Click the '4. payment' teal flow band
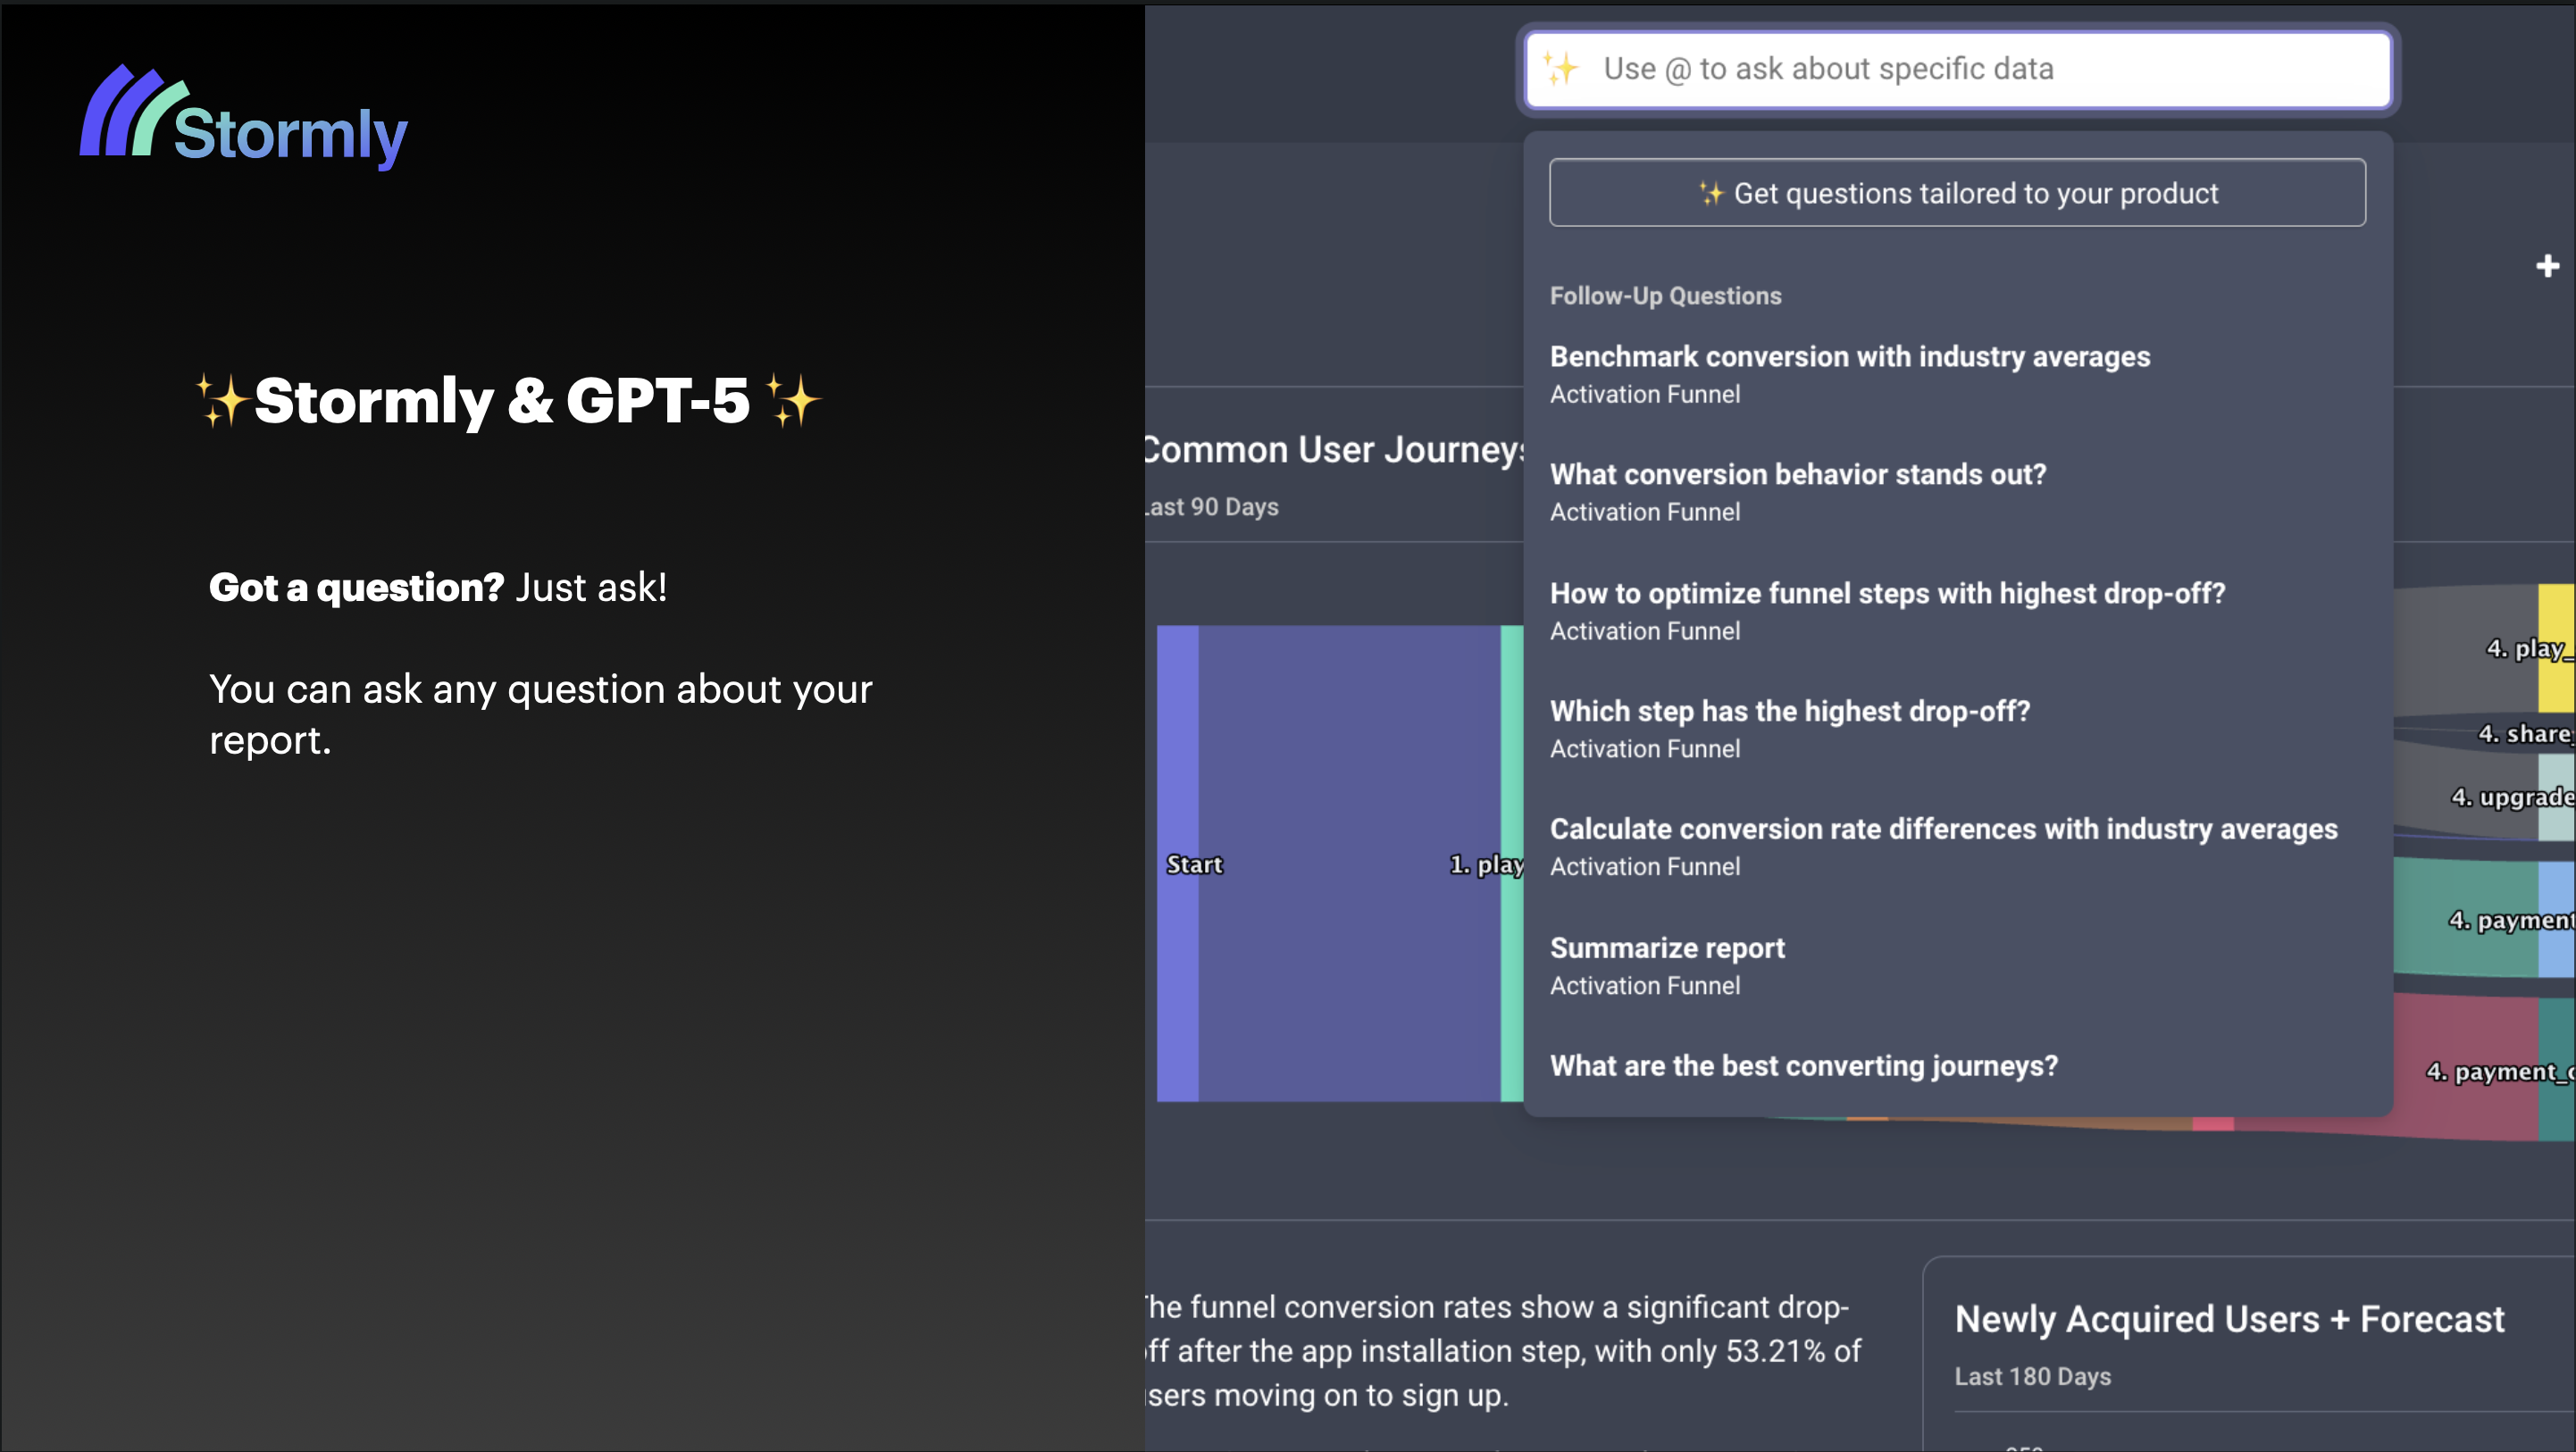The height and width of the screenshot is (1452, 2576). tap(2465, 918)
